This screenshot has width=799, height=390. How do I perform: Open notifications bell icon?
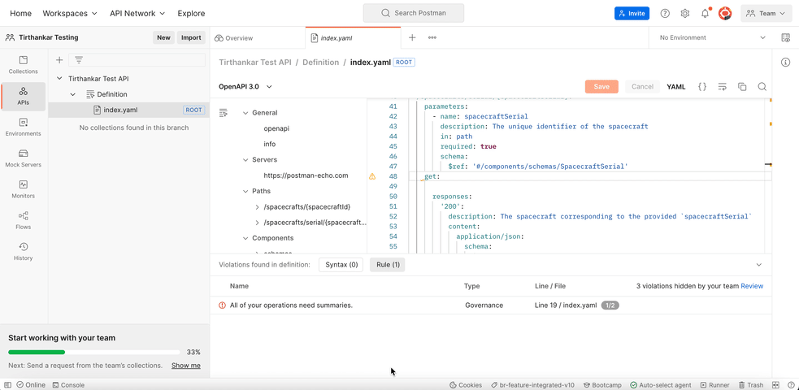coord(706,14)
